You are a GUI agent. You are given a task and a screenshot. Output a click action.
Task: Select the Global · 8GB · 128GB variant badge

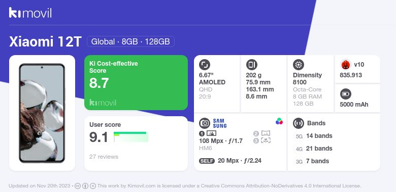(x=130, y=41)
